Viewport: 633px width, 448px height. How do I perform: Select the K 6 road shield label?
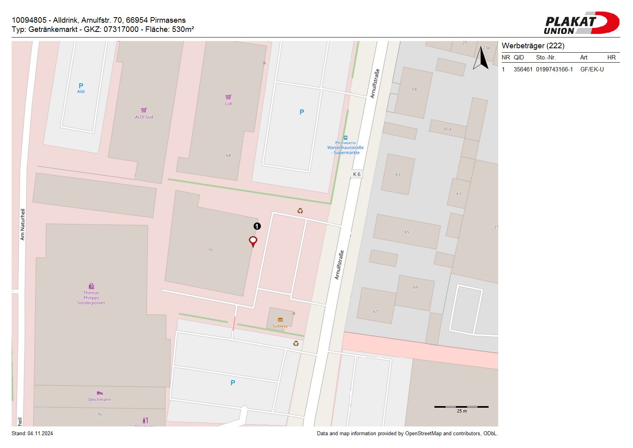tap(357, 174)
